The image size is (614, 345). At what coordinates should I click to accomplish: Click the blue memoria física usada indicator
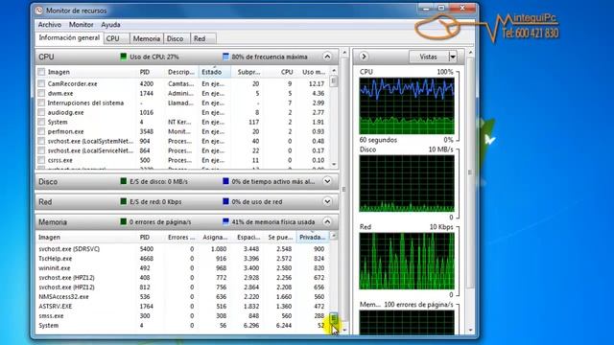pyautogui.click(x=225, y=221)
